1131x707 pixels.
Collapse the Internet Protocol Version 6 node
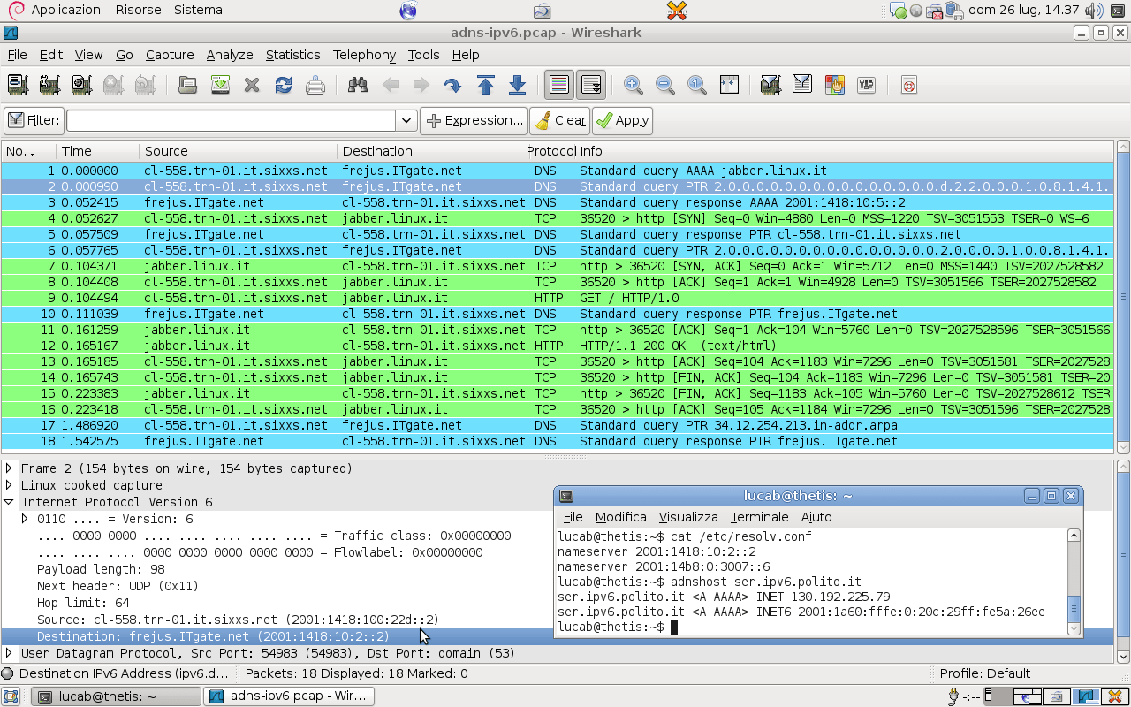[x=9, y=502]
